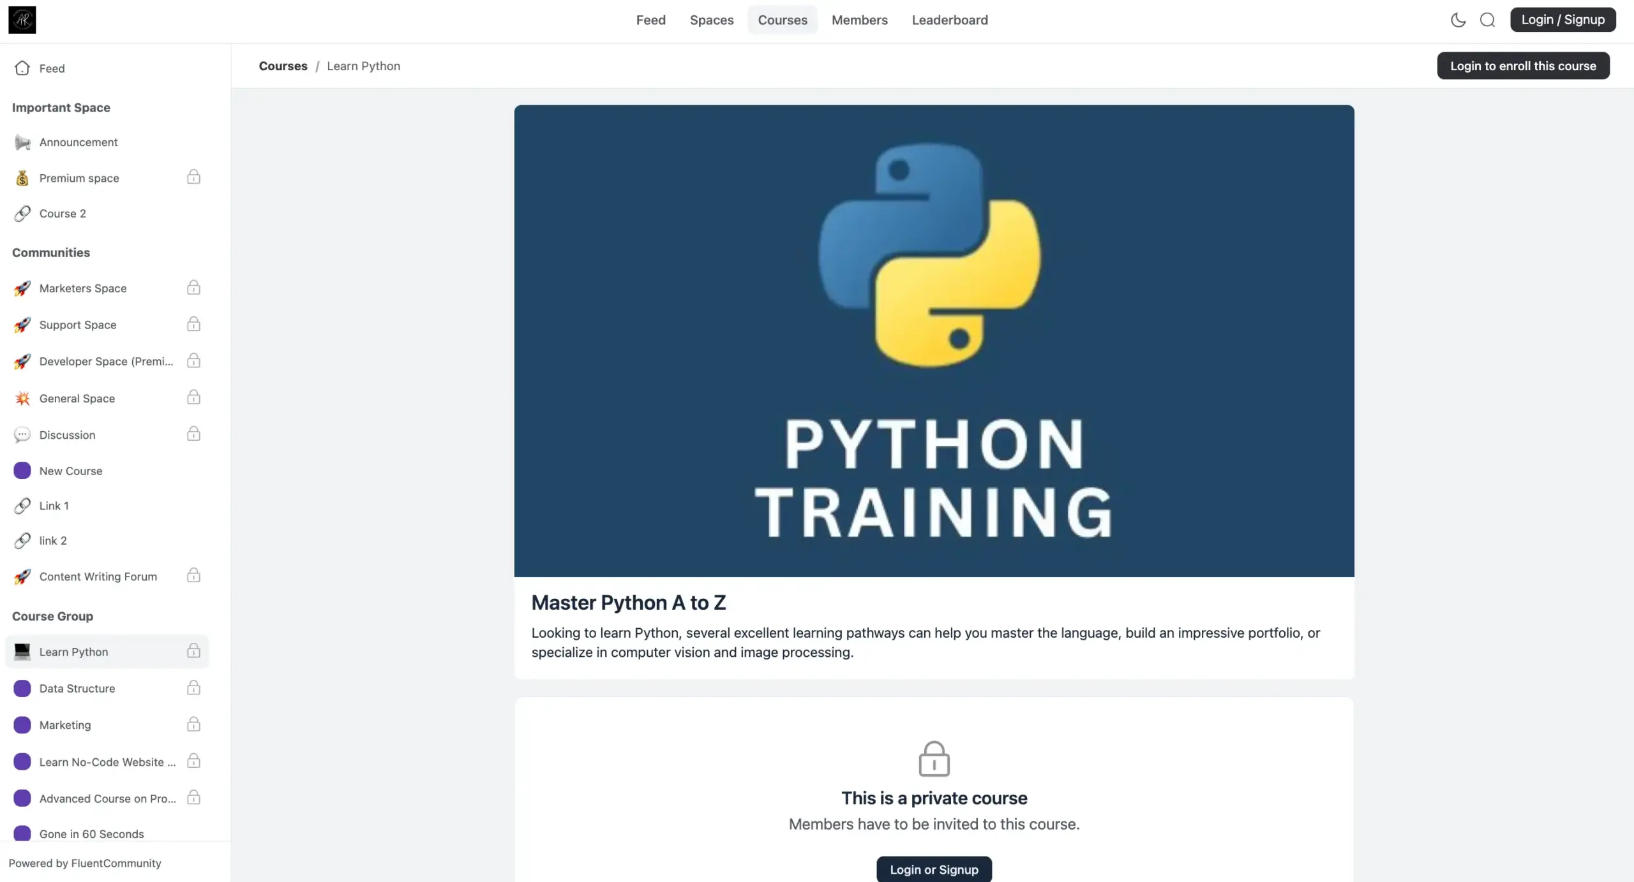Image resolution: width=1634 pixels, height=882 pixels.
Task: Click the Python Training cover image
Action: (x=934, y=341)
